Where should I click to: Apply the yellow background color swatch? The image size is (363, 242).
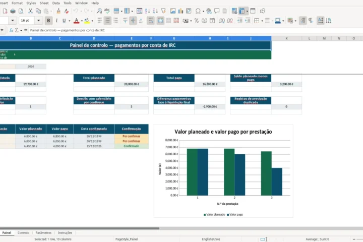(x=87, y=21)
